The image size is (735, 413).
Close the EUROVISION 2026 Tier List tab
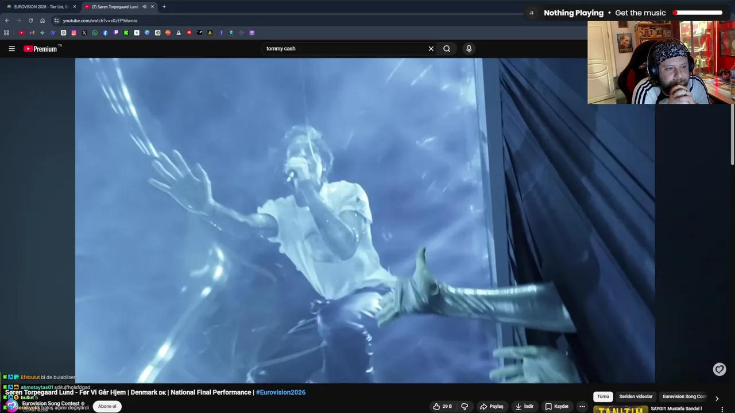pos(74,7)
